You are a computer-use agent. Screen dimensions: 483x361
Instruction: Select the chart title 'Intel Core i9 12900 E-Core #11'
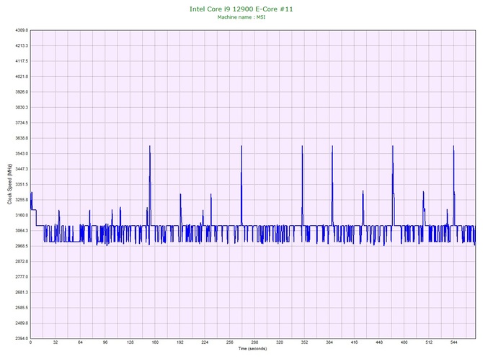pos(241,9)
